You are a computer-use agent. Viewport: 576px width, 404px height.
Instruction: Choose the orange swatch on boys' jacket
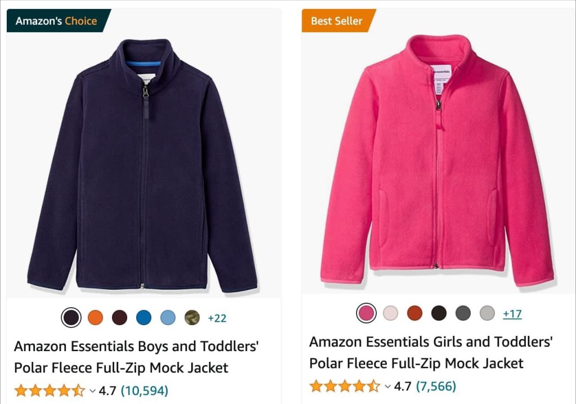point(96,318)
